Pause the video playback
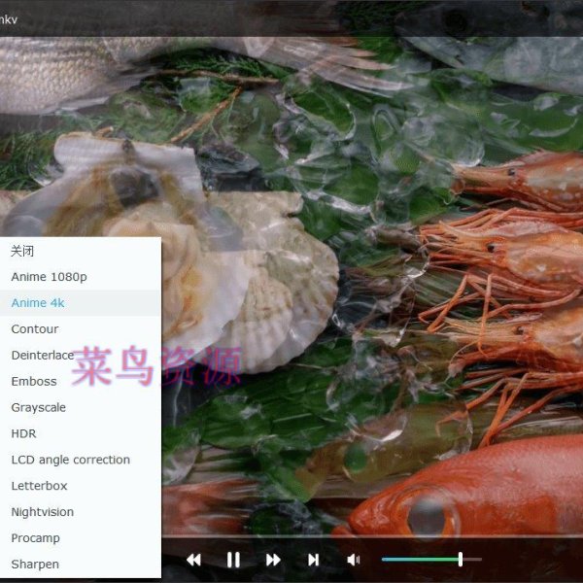Viewport: 583px width, 583px height. click(x=233, y=560)
